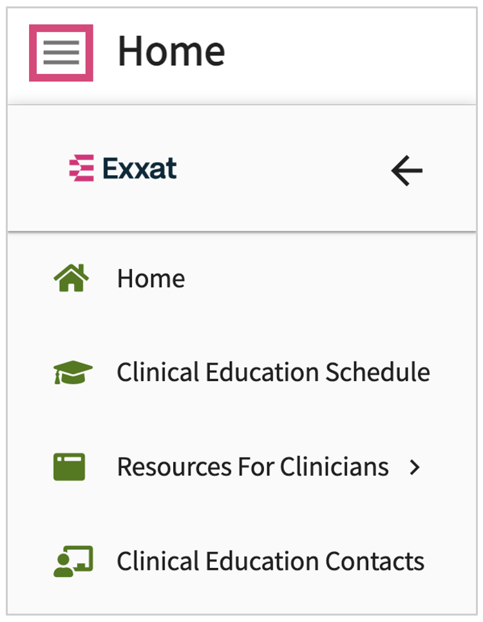Collapse the navigation drawer using the arrow
The image size is (483, 622).
tap(407, 169)
